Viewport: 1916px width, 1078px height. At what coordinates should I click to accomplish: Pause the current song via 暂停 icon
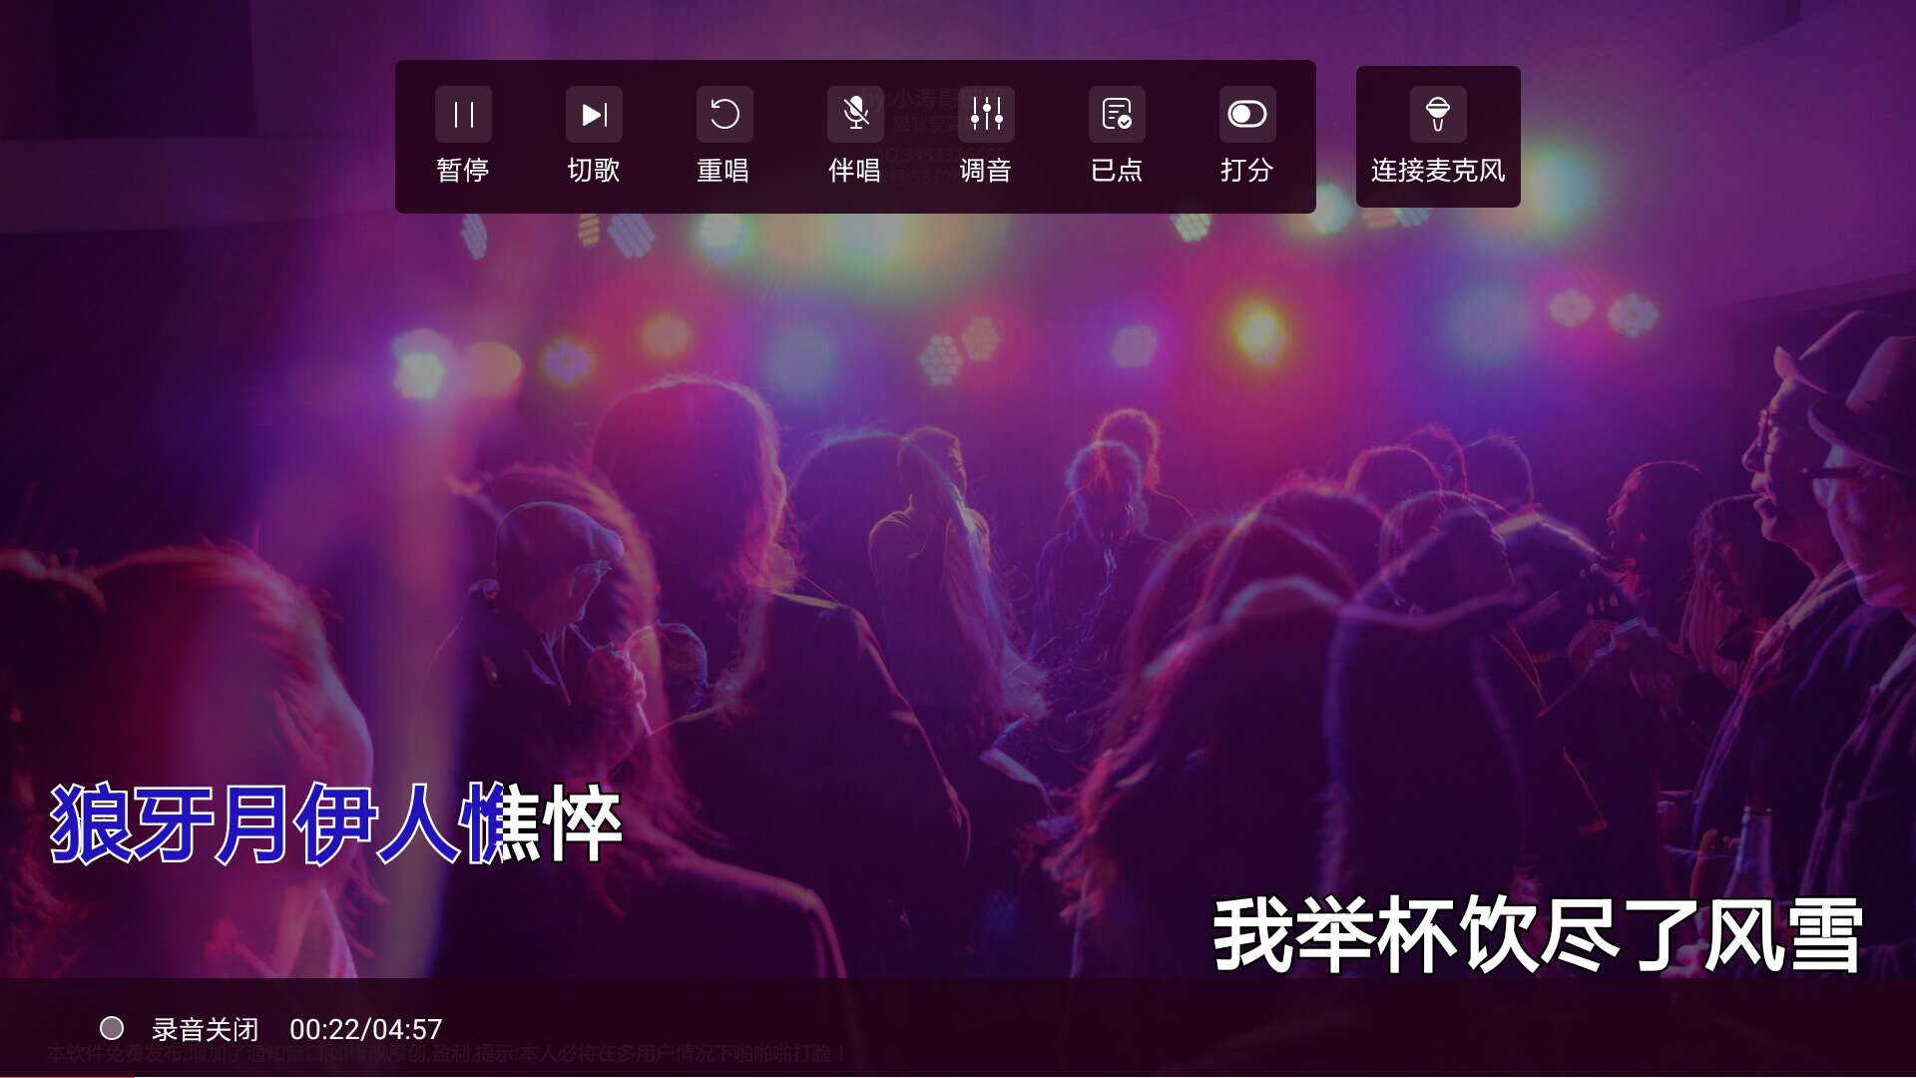tap(463, 114)
